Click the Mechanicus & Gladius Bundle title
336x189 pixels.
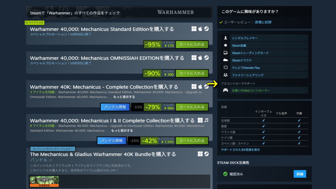[x=103, y=154]
